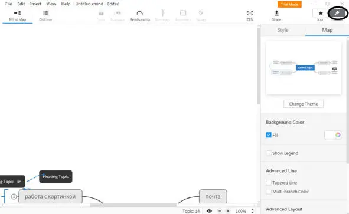The height and width of the screenshot is (214, 349).
Task: Toggle the Format panel brush icon
Action: [x=337, y=14]
